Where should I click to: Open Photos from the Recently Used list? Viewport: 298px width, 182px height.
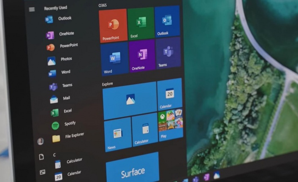(60, 60)
